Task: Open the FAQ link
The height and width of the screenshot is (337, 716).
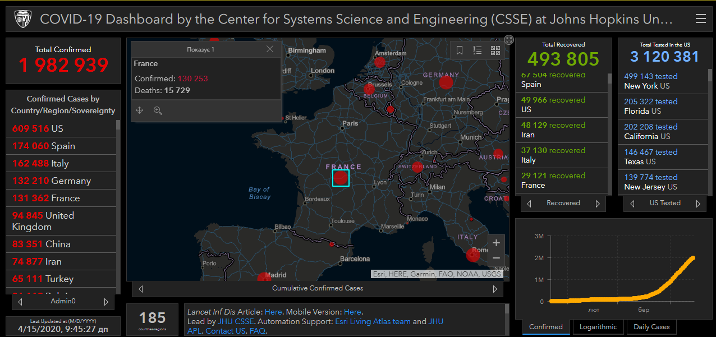Action: tap(257, 331)
